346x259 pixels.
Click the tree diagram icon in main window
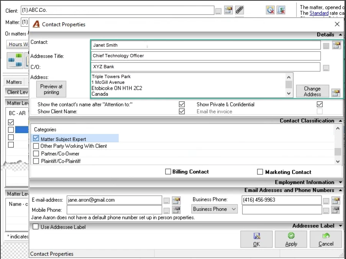click(15, 60)
